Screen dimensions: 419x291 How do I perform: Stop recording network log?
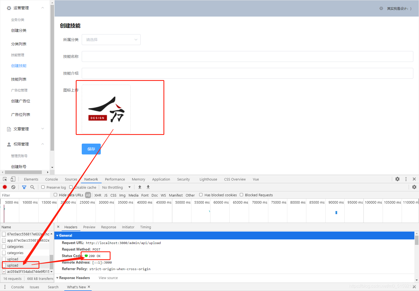tap(5, 187)
